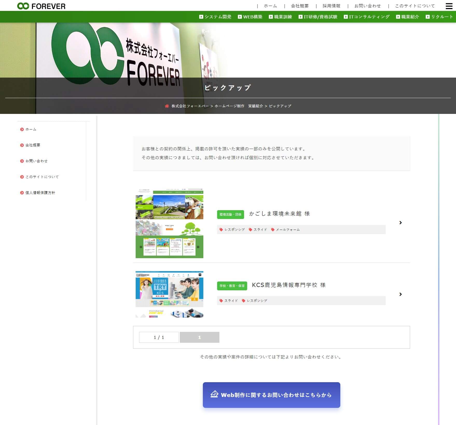The height and width of the screenshot is (425, 456).
Task: Expand the KCS鹿児島情報専門学校 entry with its chevron
Action: (400, 294)
